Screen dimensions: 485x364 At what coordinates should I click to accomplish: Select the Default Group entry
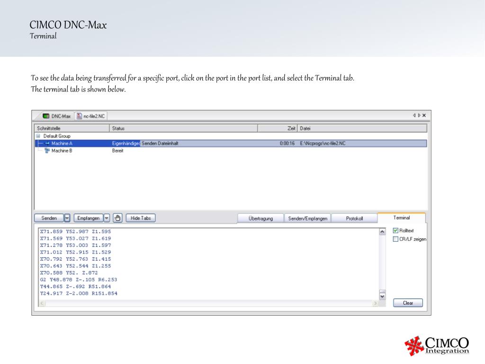pos(57,136)
